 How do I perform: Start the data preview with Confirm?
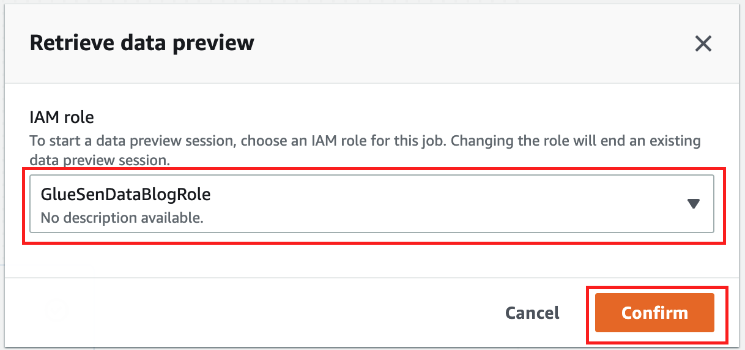click(654, 313)
